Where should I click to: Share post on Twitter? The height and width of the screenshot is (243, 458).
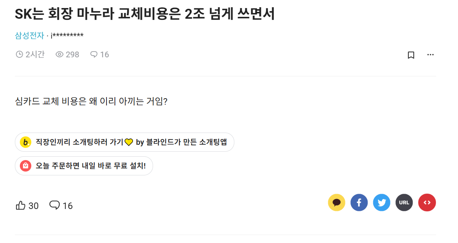(x=382, y=202)
